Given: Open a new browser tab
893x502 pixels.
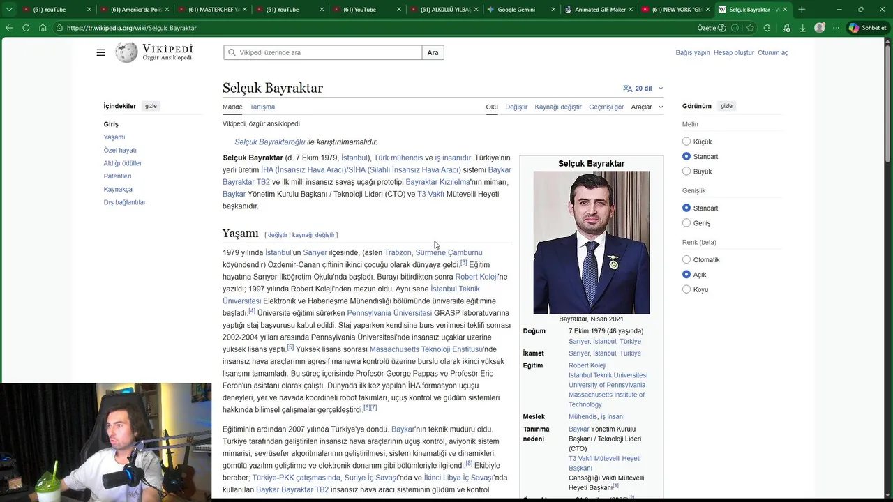Looking at the screenshot, I should click(x=802, y=10).
